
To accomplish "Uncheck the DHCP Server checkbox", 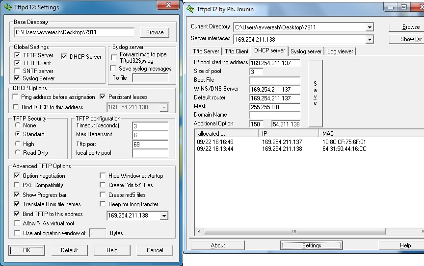I will point(64,56).
